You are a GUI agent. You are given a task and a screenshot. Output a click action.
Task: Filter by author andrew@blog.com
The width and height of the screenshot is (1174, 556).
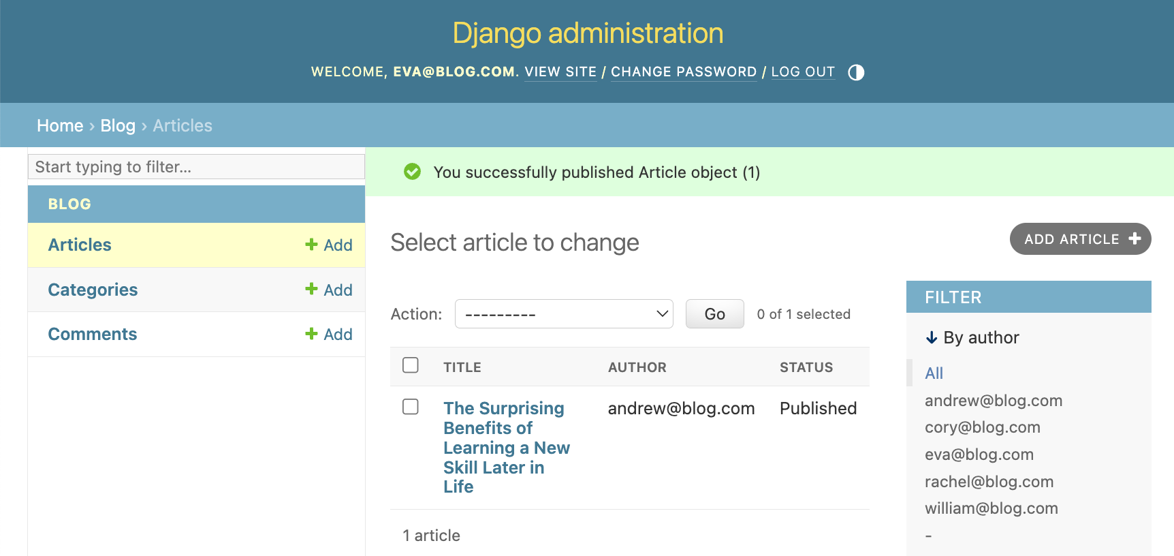pos(994,401)
